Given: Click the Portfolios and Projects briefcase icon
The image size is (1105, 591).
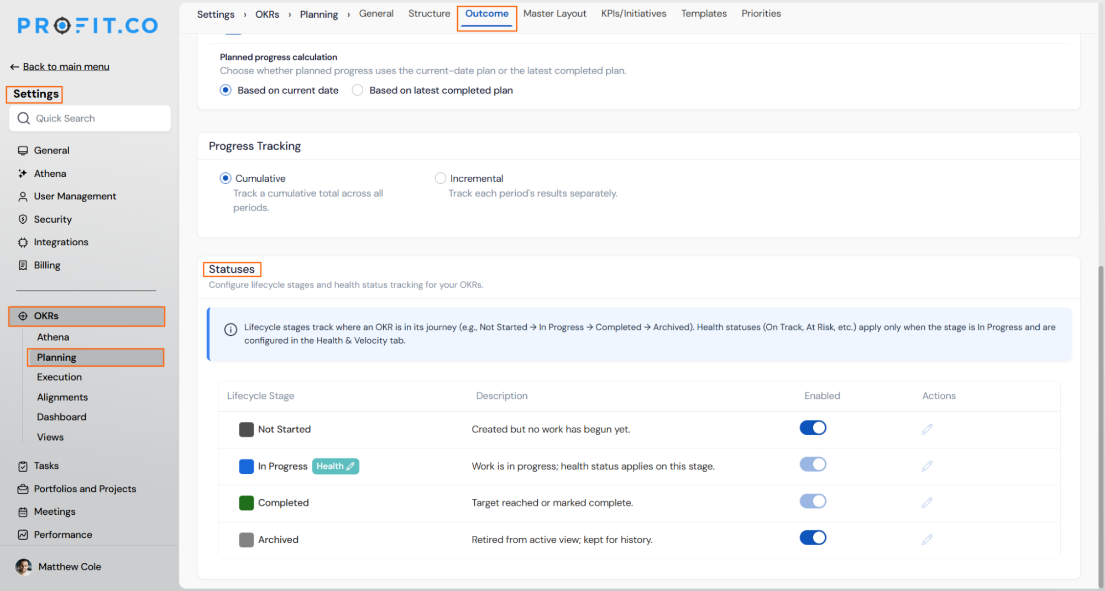Looking at the screenshot, I should point(23,489).
